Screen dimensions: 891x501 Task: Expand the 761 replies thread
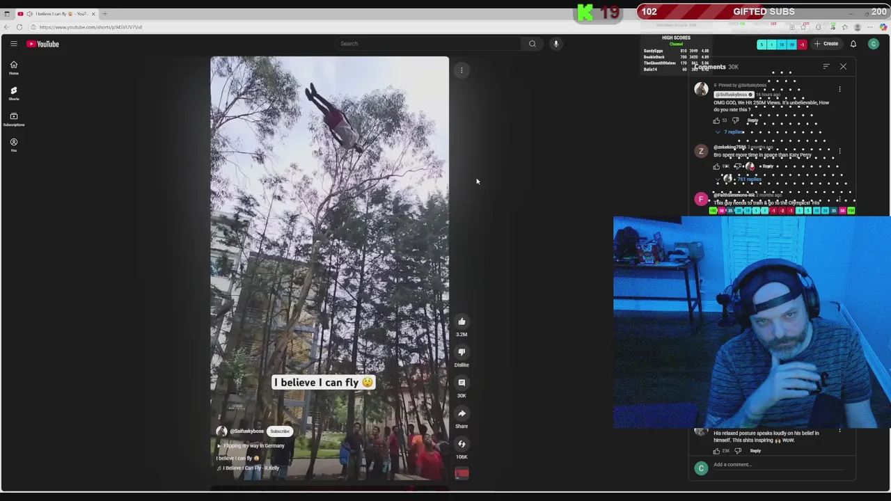pos(746,180)
